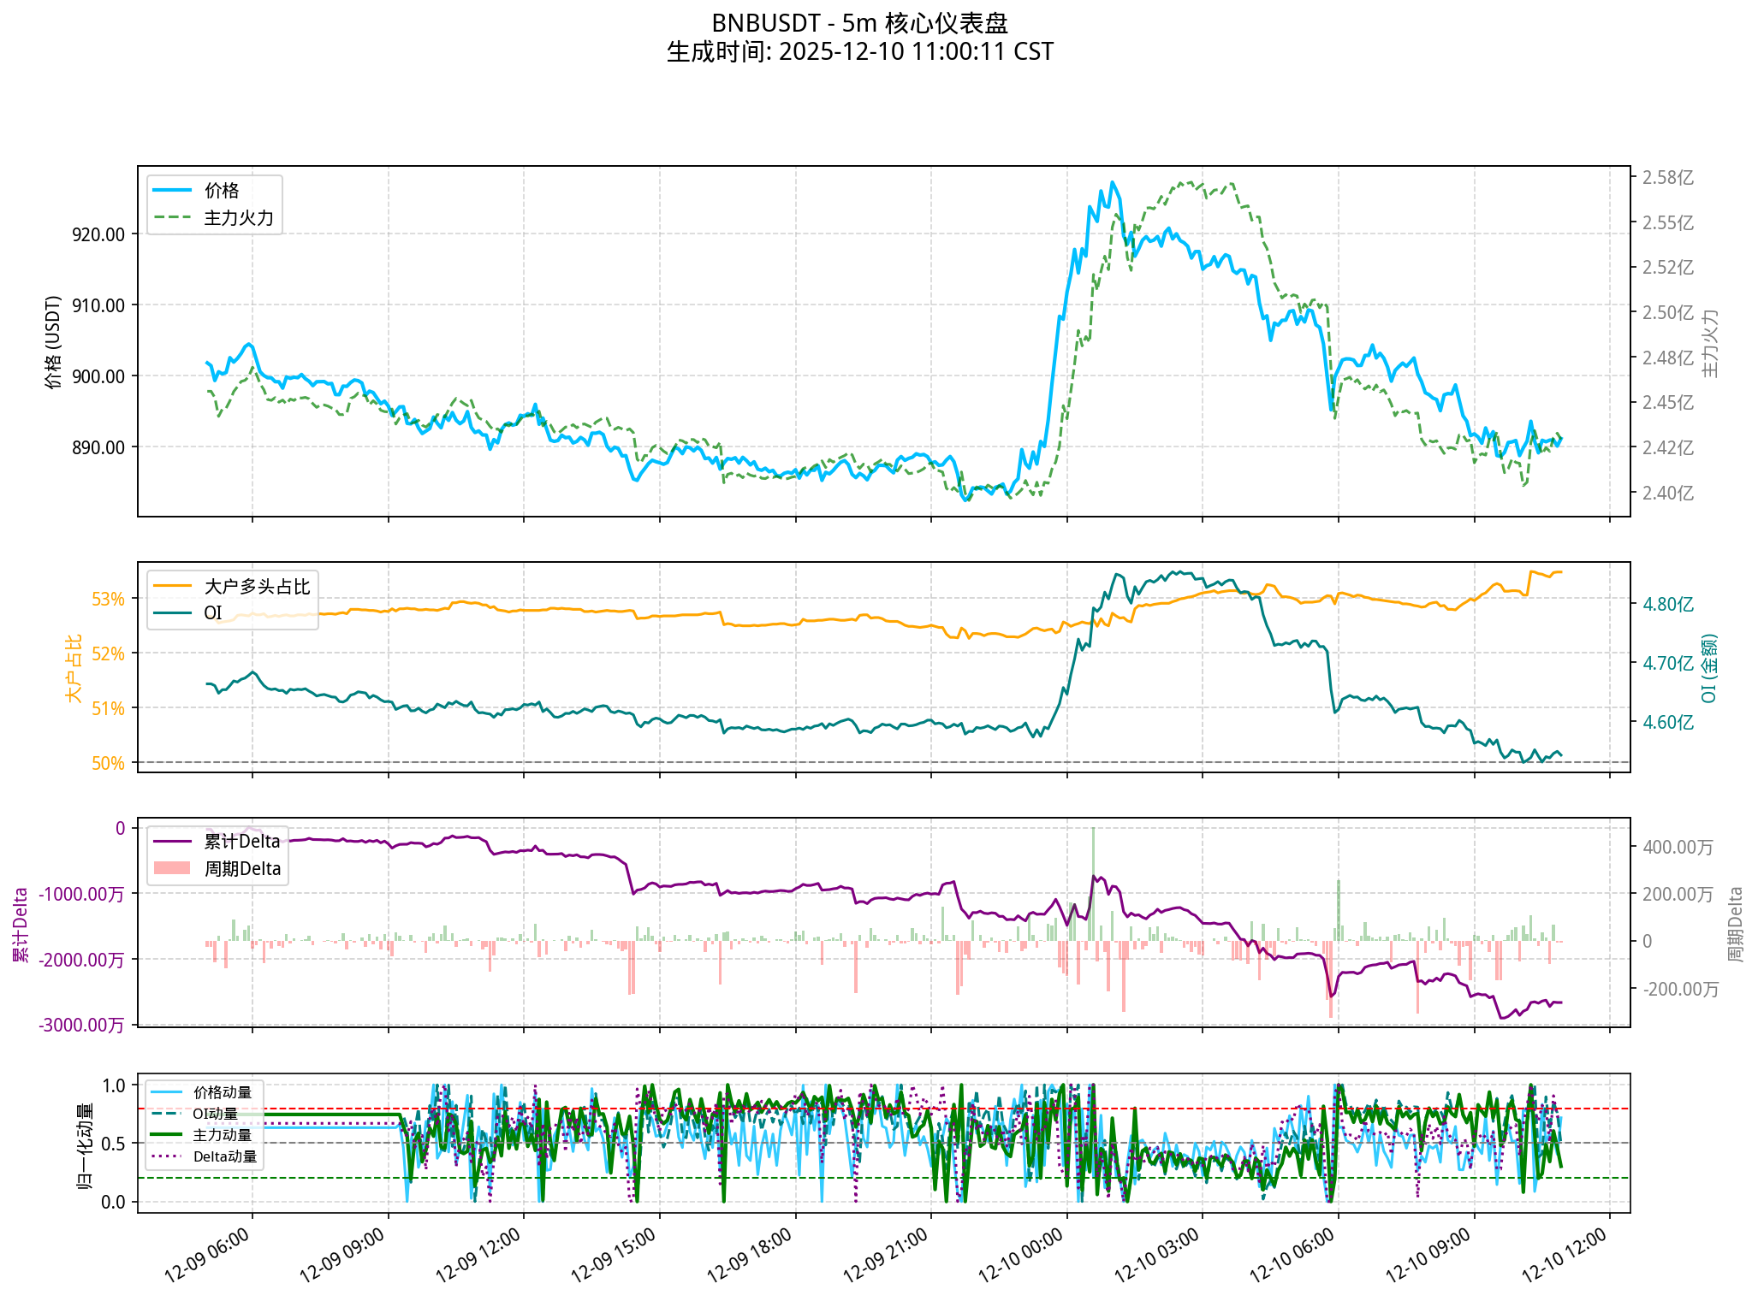
Task: Click the 主力动量 legend entry
Action: pyautogui.click(x=222, y=1135)
